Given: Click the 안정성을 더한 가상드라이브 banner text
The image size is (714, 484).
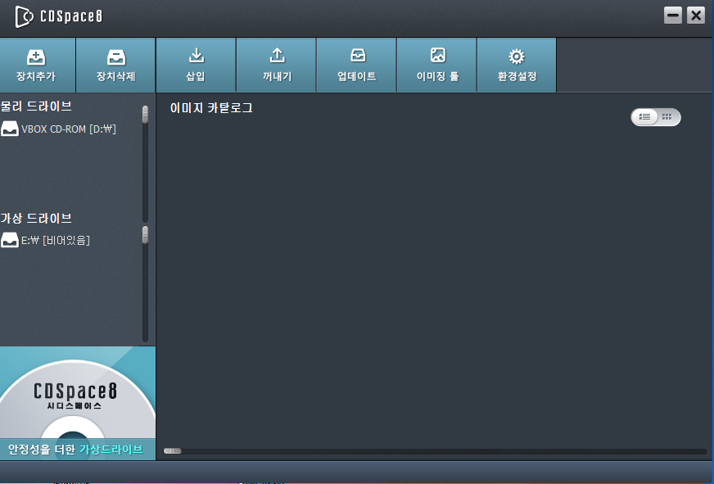Looking at the screenshot, I should point(75,450).
